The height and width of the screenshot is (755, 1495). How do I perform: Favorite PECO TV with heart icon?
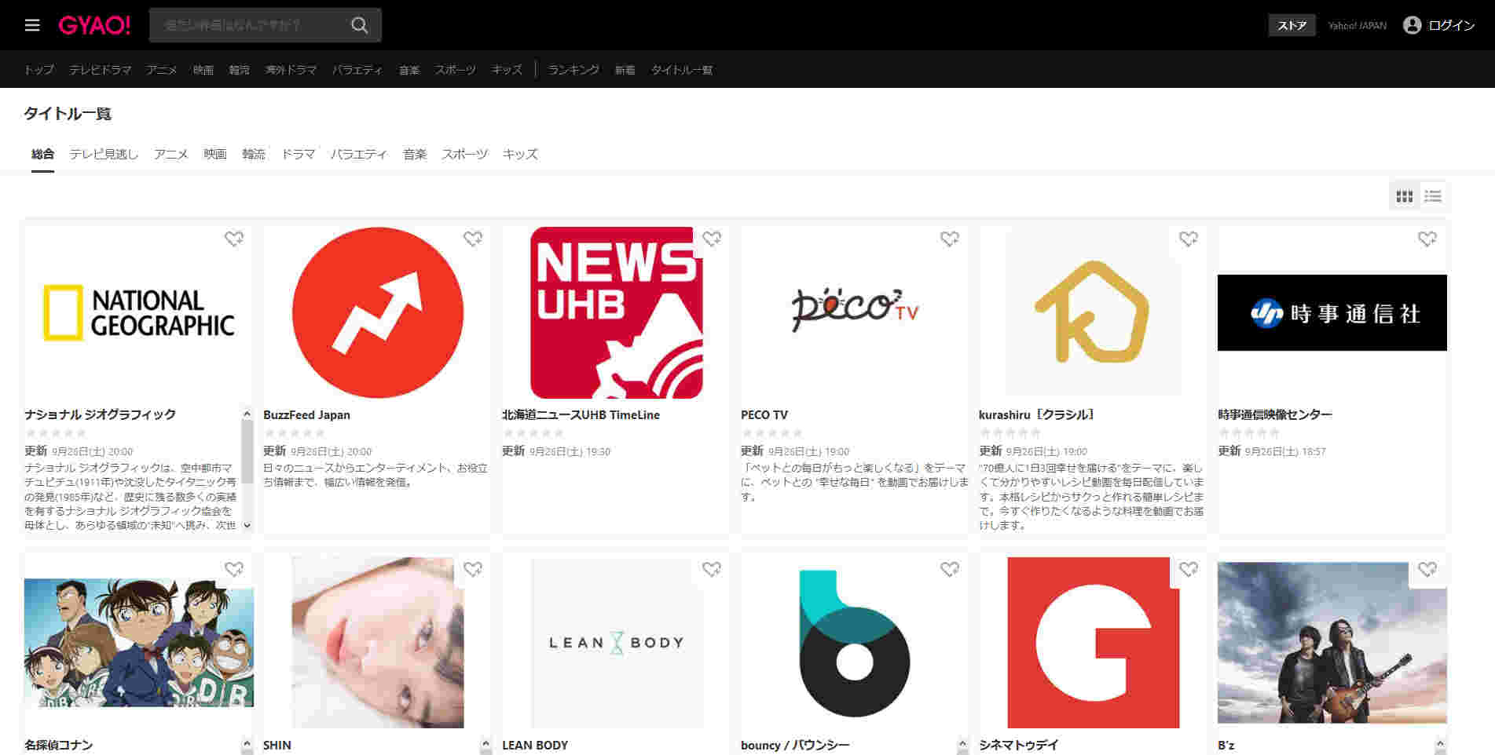click(x=950, y=239)
